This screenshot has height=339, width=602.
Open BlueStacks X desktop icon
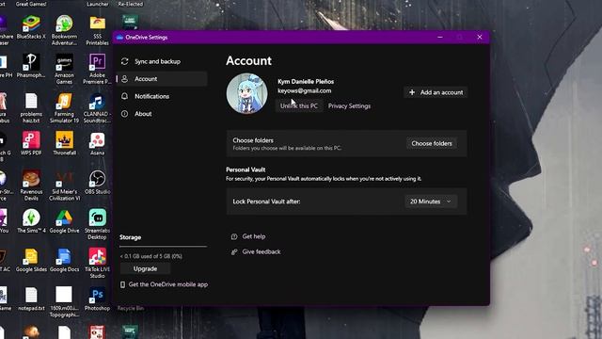[31, 27]
